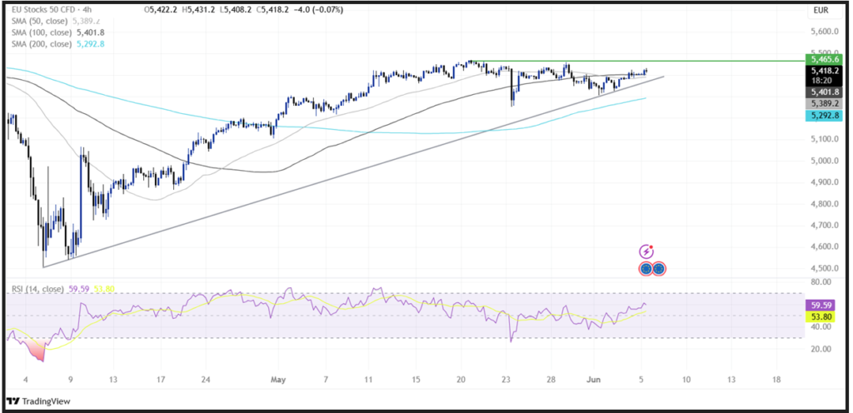Click the 4,700.0 price scale tick
Image resolution: width=853 pixels, height=413 pixels.
(826, 225)
